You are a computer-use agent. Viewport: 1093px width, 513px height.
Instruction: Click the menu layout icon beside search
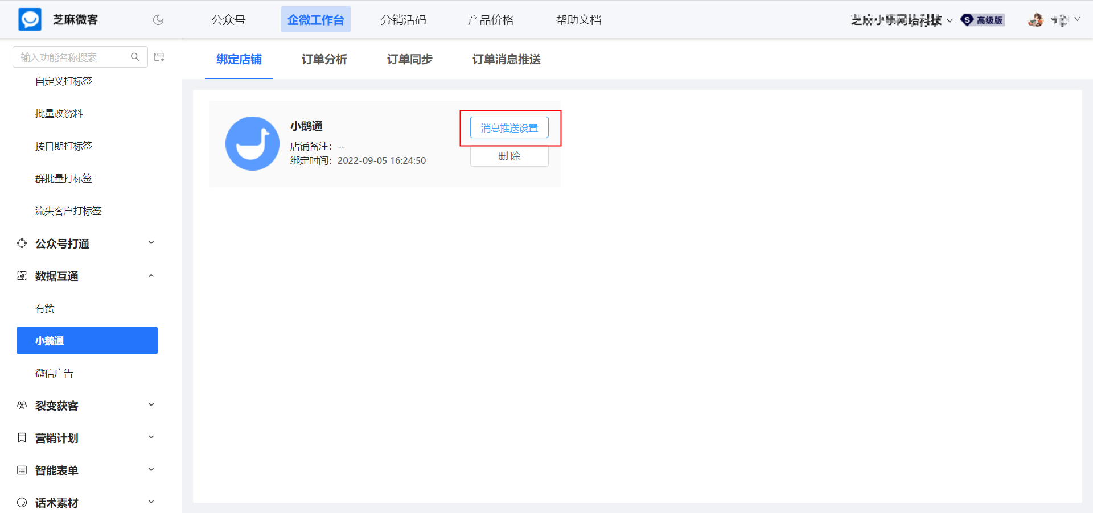(159, 57)
